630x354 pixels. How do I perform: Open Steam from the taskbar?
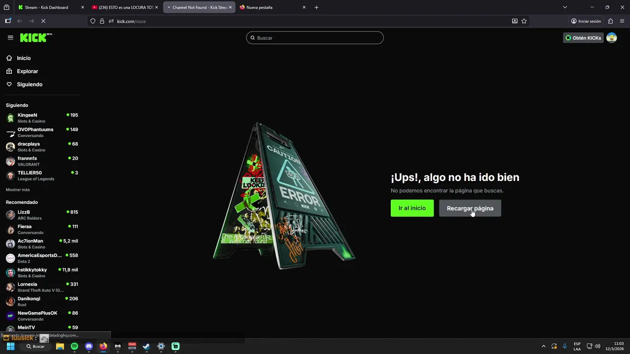click(x=146, y=346)
